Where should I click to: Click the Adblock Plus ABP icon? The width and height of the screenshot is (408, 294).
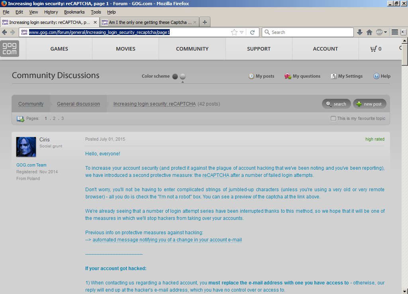(x=379, y=32)
